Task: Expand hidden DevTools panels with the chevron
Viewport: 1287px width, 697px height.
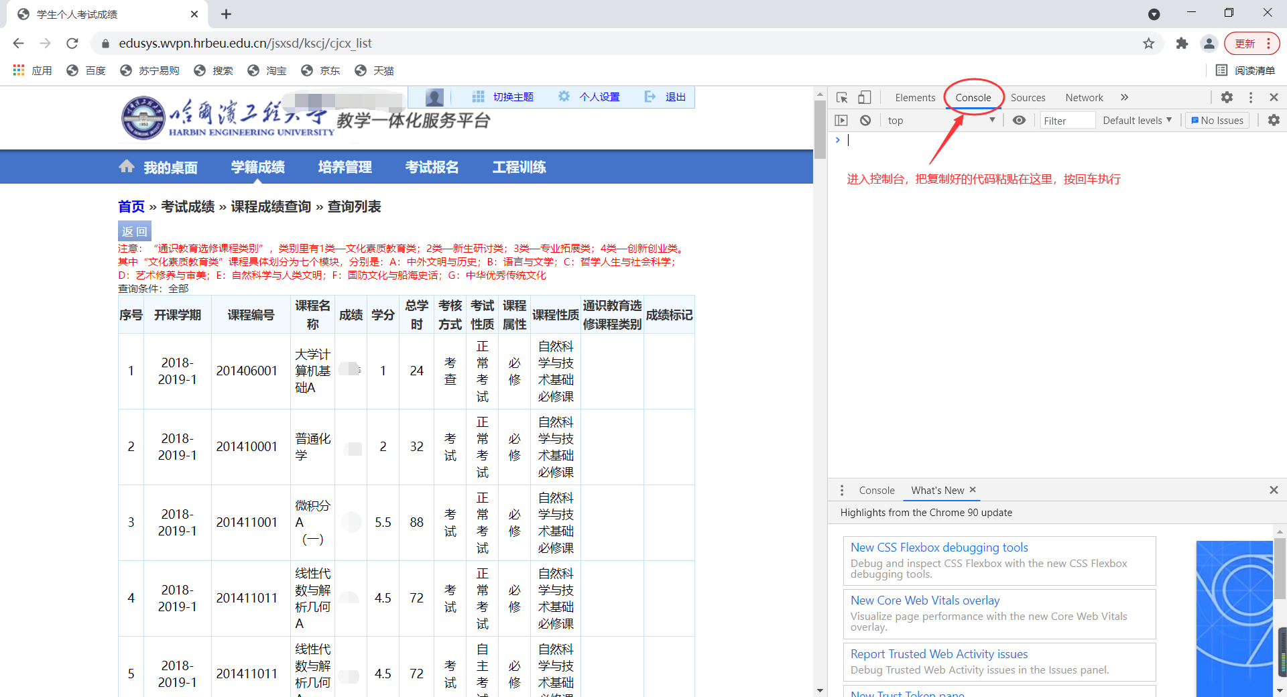Action: (1124, 97)
